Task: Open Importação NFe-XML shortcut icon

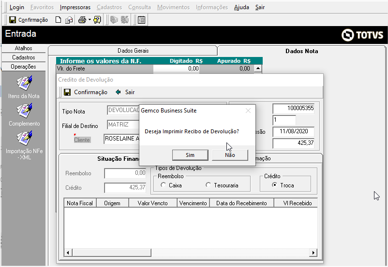Action: (24, 139)
